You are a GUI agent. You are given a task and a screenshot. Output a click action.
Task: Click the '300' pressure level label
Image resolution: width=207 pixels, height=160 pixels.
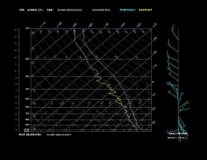[27, 76]
